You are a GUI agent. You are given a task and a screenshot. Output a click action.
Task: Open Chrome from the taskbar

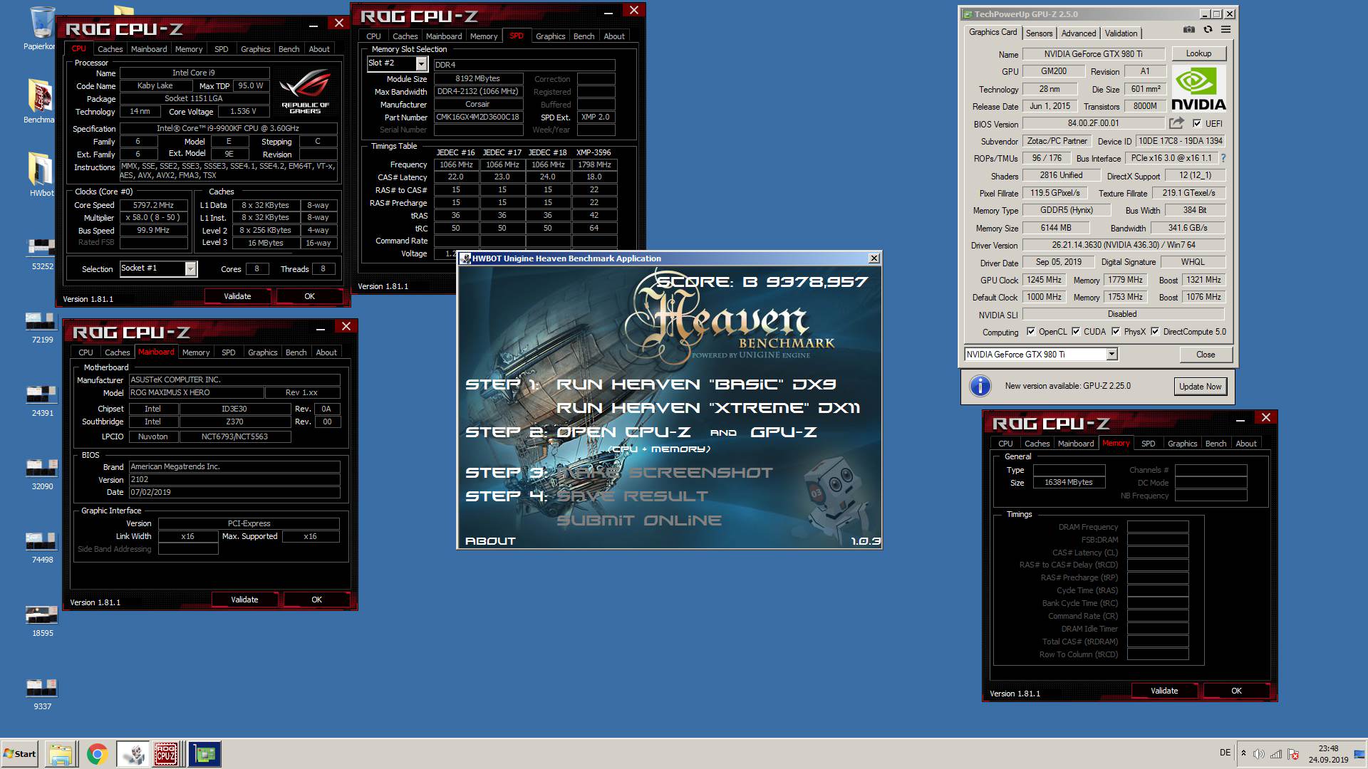coord(97,754)
